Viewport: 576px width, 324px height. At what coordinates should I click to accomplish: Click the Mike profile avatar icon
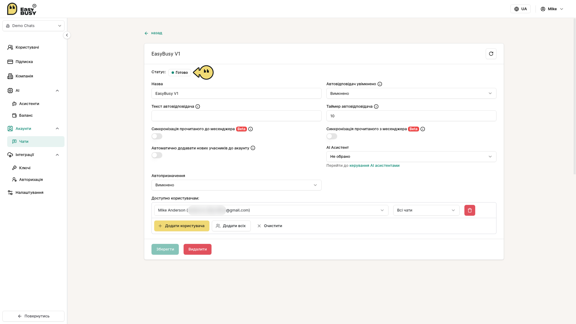[x=543, y=9]
